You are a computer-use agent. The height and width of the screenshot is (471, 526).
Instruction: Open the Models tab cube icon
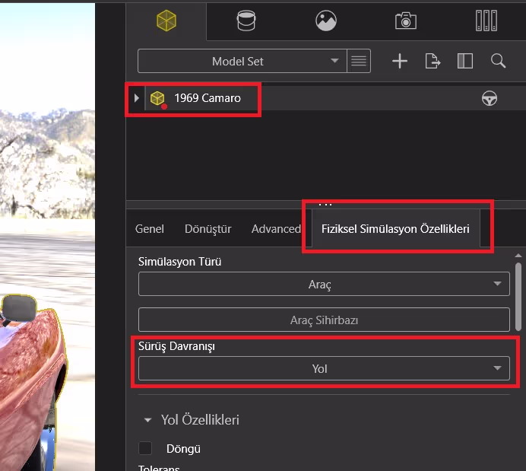click(166, 21)
